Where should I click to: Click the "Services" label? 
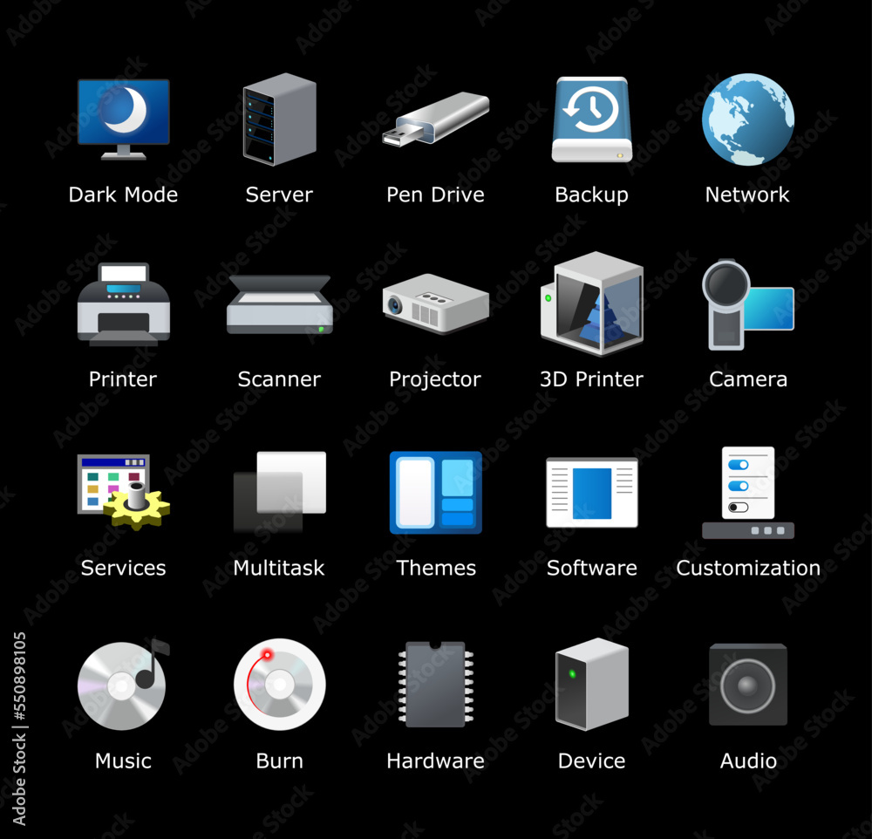pos(124,568)
